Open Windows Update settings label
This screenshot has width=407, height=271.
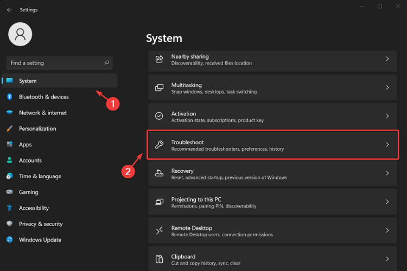(40, 240)
